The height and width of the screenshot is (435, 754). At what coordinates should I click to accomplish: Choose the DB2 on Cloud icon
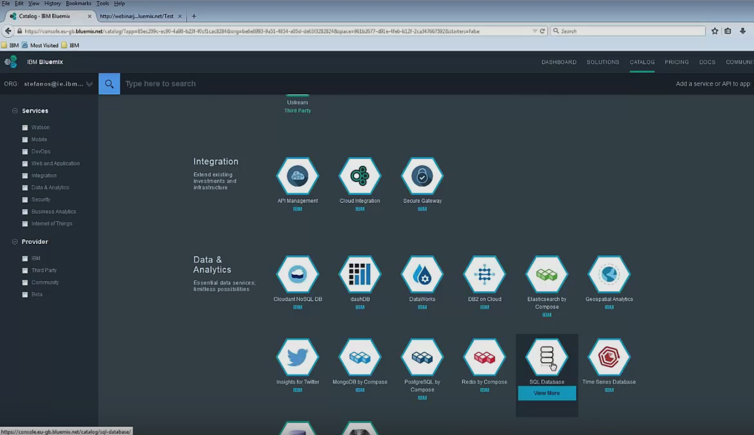tap(485, 275)
